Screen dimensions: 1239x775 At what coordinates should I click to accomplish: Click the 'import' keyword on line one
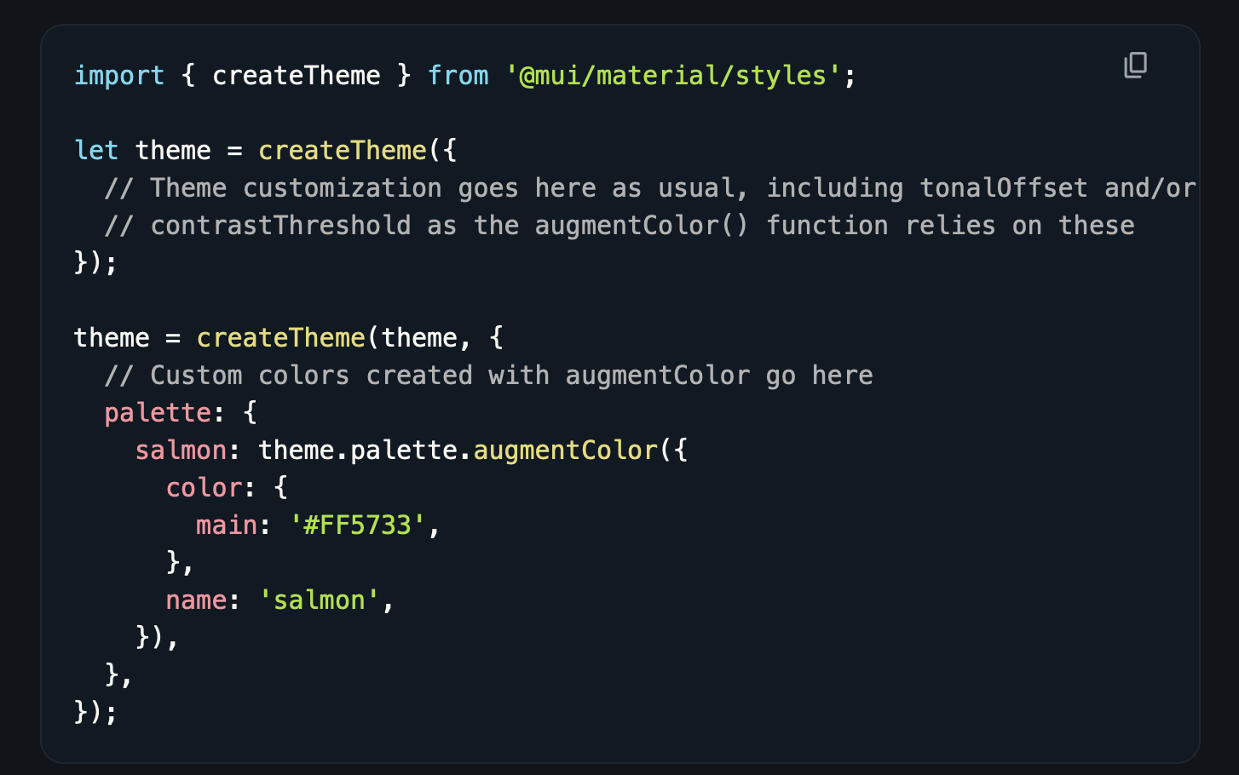pos(119,76)
